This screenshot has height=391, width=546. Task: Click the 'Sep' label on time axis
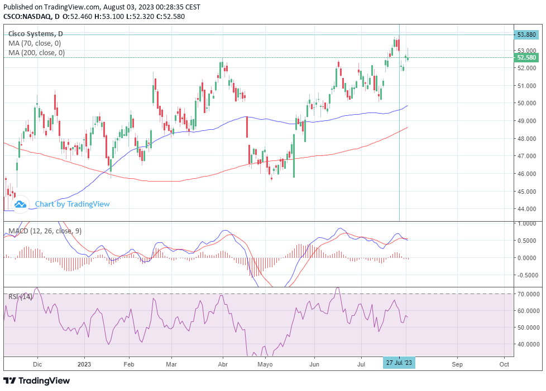click(457, 364)
